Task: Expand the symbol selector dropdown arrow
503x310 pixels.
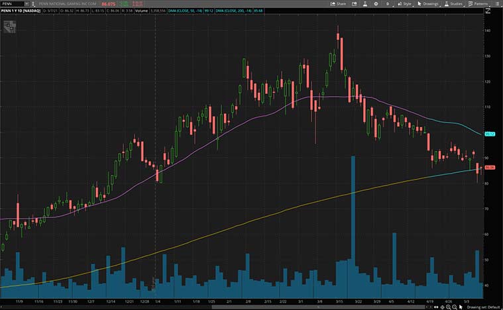Action: click(27, 3)
